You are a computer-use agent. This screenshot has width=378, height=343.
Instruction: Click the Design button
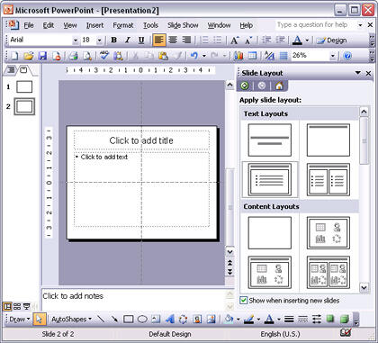pos(331,41)
